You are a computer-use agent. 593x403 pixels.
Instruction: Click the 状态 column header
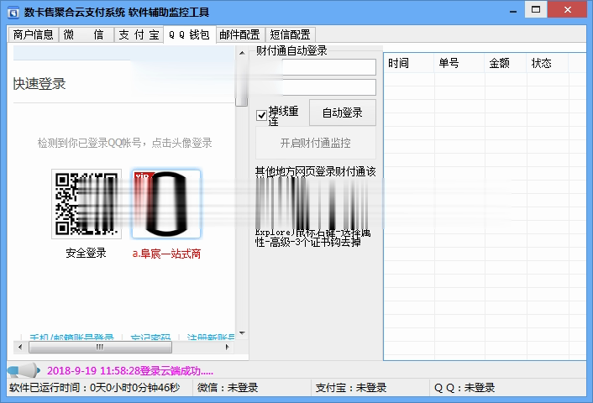pos(548,63)
